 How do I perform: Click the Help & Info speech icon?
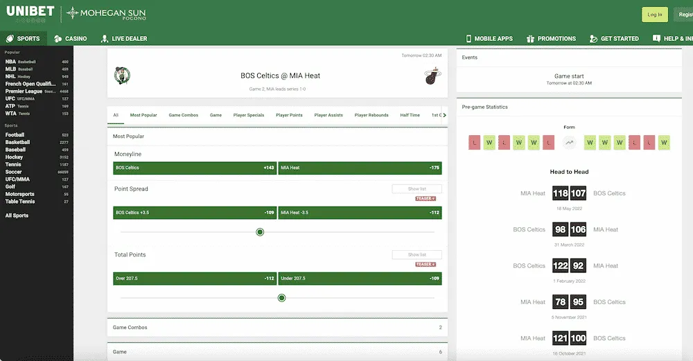(656, 38)
